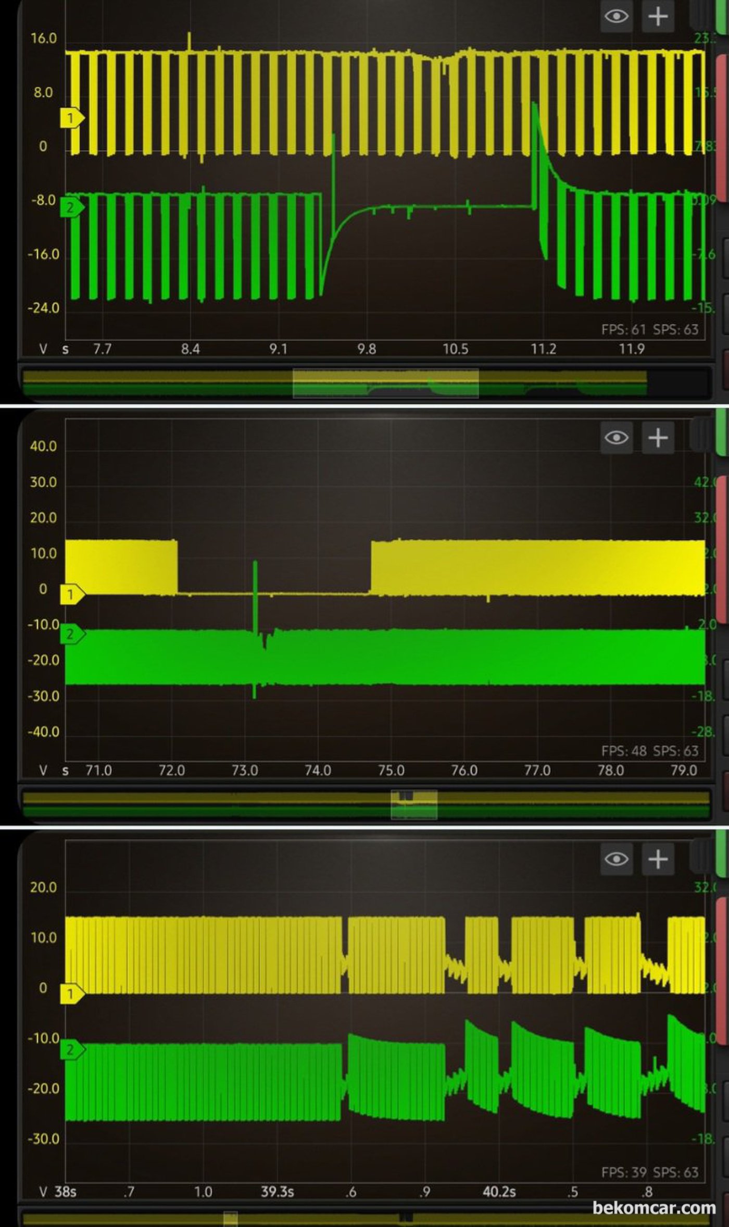Select yellow channel 1 marker in top chart
Viewport: 729px width, 1227px height.
72,118
